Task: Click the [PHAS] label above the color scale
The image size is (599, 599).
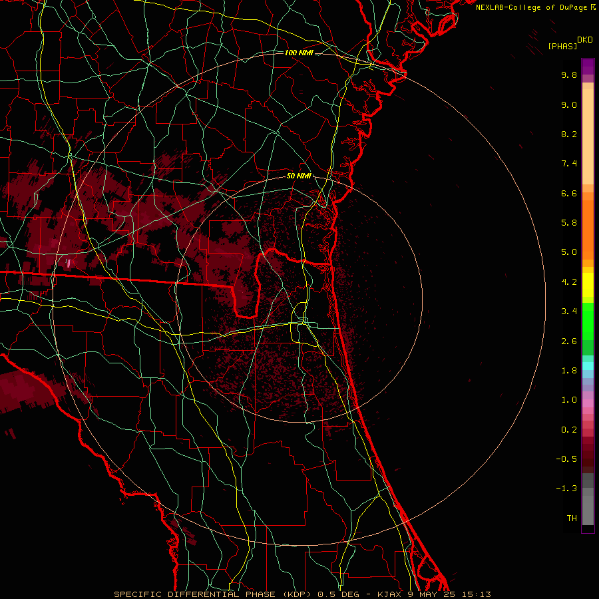Action: tap(562, 47)
